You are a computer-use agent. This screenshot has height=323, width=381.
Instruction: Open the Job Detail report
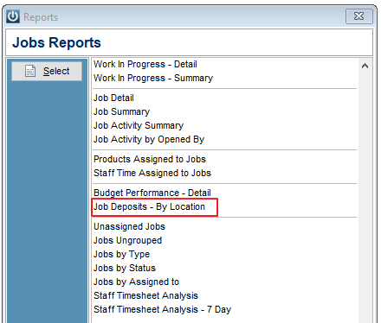click(113, 98)
